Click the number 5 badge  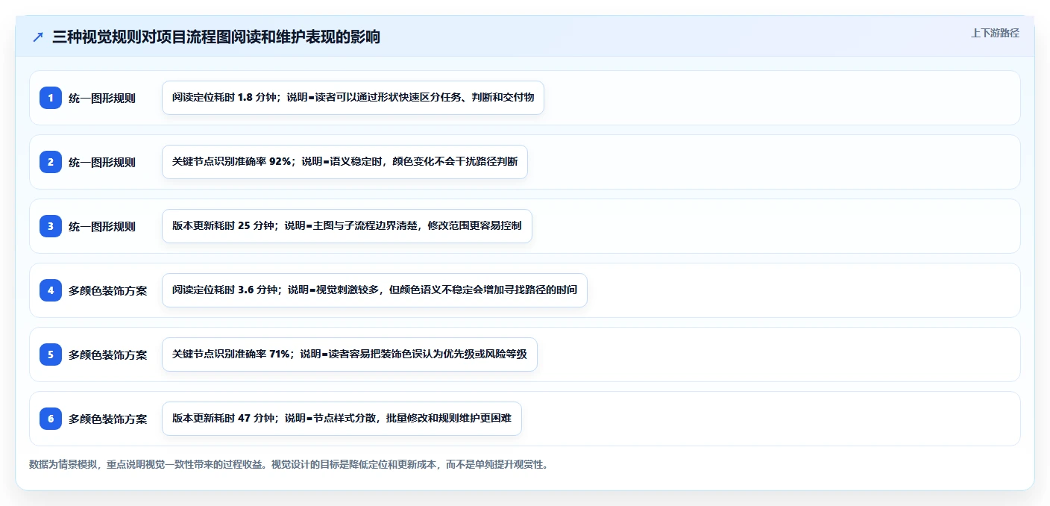51,354
